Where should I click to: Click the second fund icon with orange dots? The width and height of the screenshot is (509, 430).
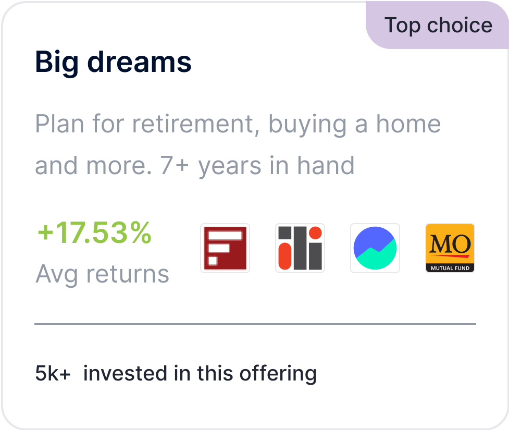coord(300,248)
